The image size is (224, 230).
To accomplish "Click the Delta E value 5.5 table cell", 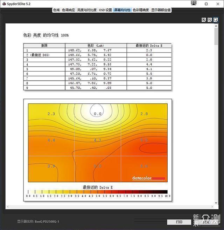I will [x=149, y=74].
